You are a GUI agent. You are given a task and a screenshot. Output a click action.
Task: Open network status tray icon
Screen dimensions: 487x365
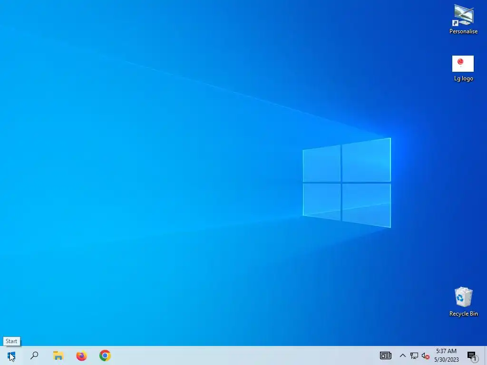pyautogui.click(x=414, y=355)
